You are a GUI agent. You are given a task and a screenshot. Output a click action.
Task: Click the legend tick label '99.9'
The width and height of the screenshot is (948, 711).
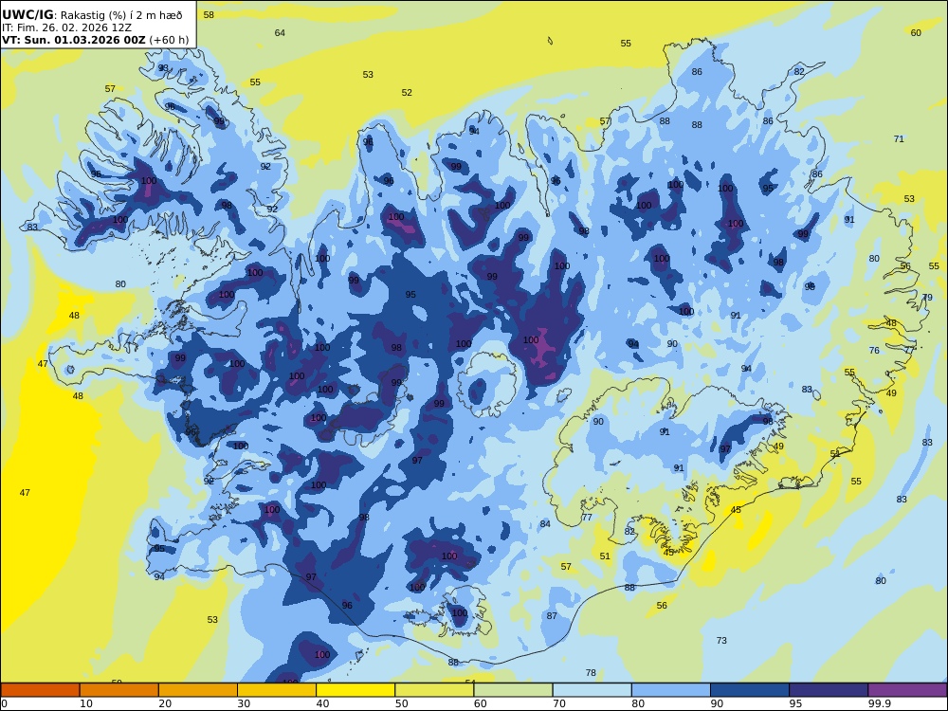pyautogui.click(x=879, y=703)
